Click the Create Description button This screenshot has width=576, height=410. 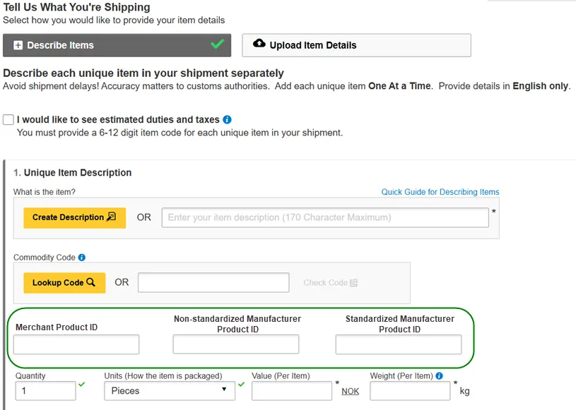(75, 218)
